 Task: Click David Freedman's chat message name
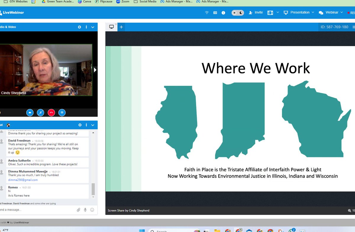coord(19,141)
